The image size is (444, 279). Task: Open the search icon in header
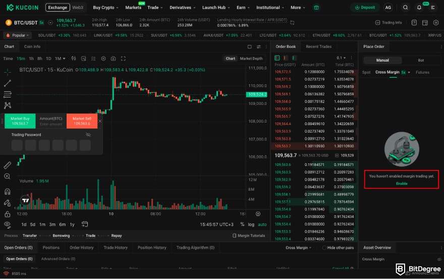click(x=405, y=8)
